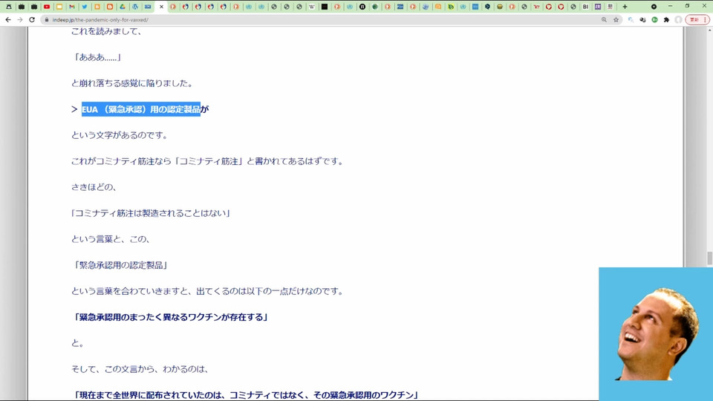This screenshot has height=401, width=713.
Task: Open the Google Drive tab
Action: 123,7
